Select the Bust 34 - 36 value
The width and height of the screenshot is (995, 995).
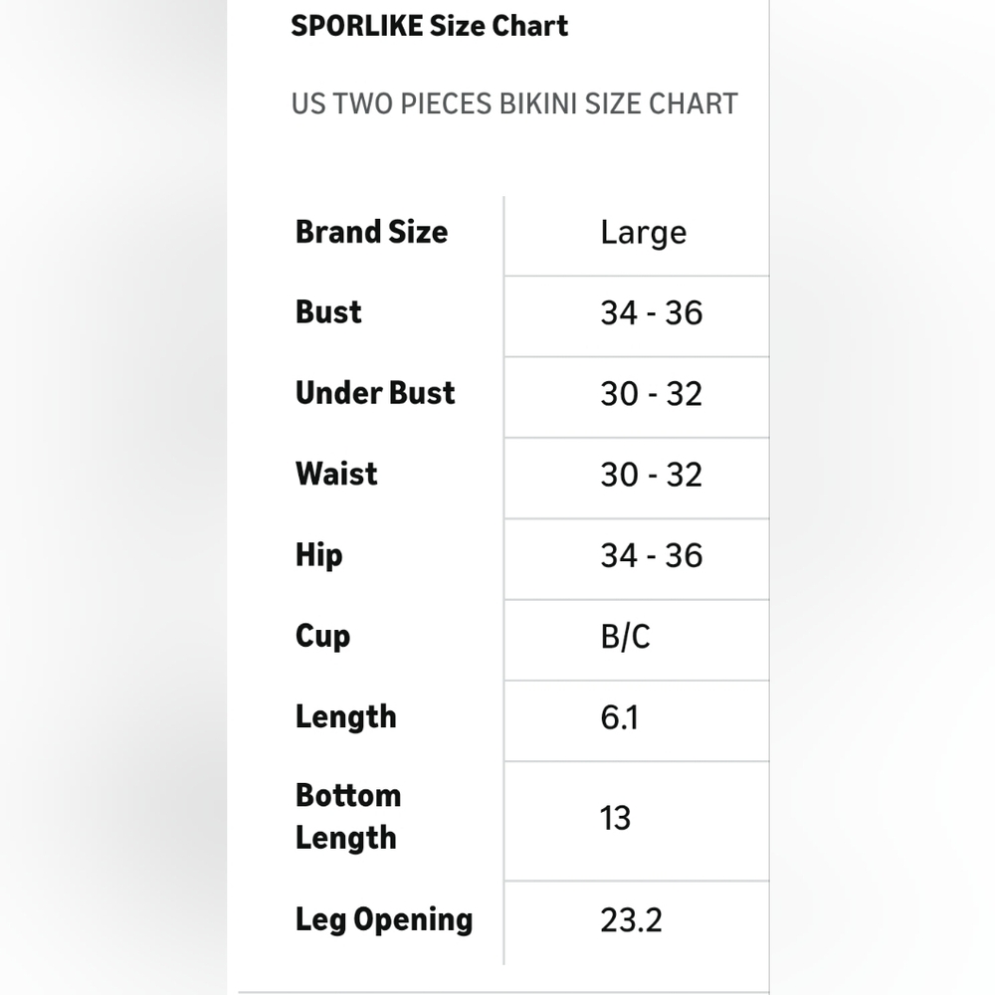[x=652, y=312]
